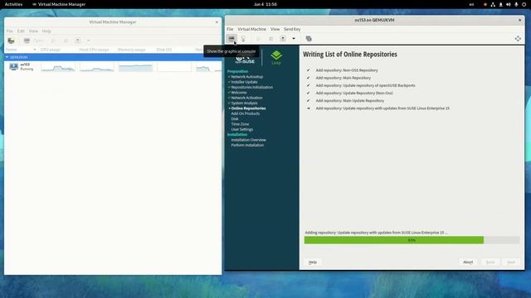Click the microphone icon in system tray
Screen dimensions: 531x298
tap(516, 4)
